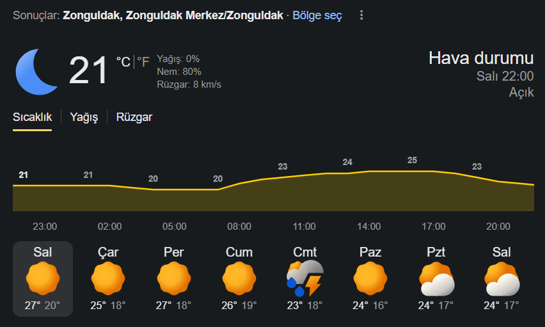Click the Bölge seç link

[x=317, y=15]
